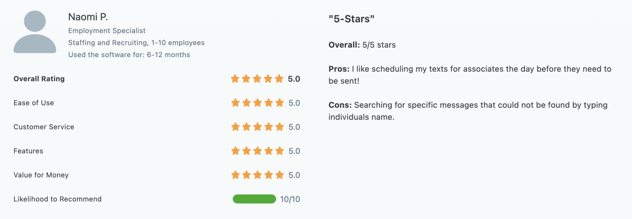The height and width of the screenshot is (219, 632).
Task: Click the Employment Specialist job title
Action: [107, 31]
